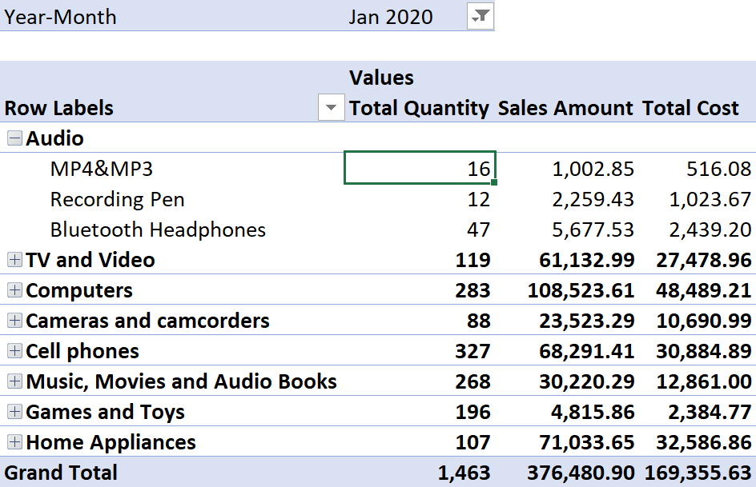Expand the TV and Video category
Screen dimensions: 756x487
coord(14,260)
